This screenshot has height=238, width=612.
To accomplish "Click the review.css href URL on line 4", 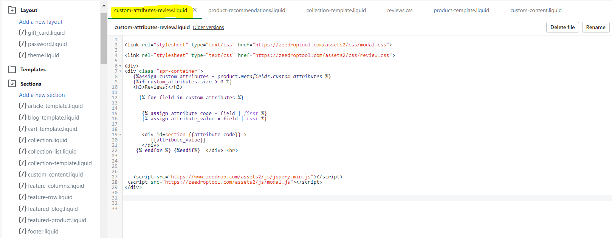I will click(x=322, y=55).
